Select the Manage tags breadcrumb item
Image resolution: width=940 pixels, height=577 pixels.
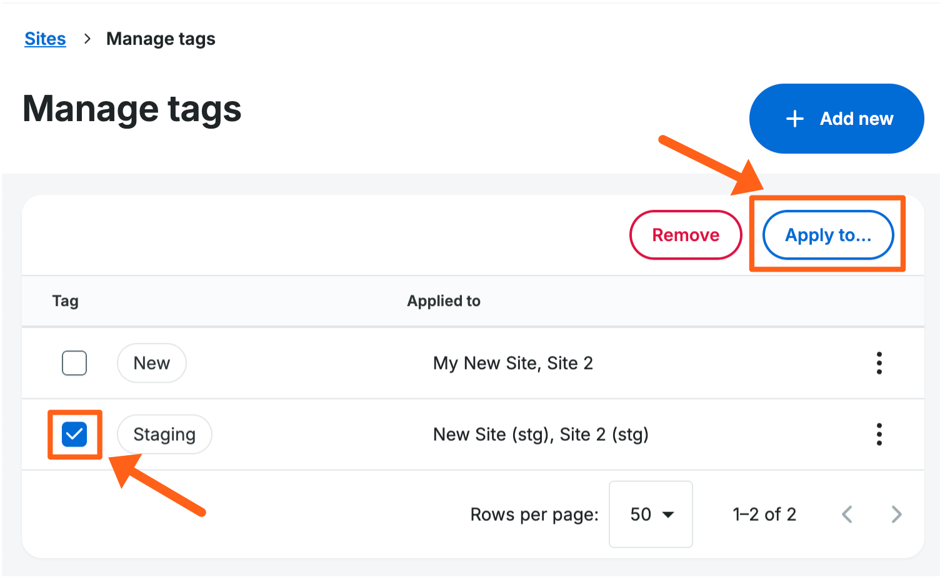pos(160,39)
